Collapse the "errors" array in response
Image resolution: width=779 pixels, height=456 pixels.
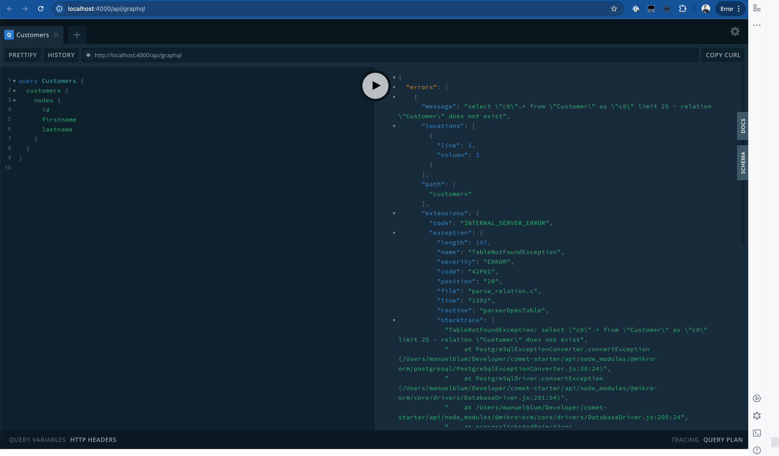[394, 88]
